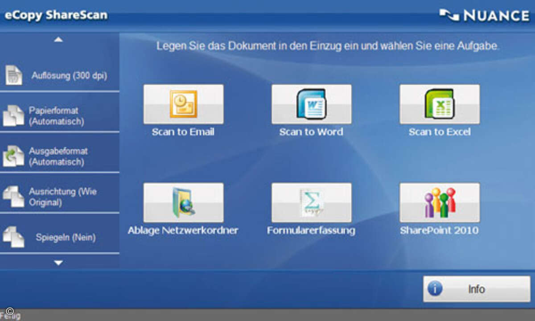Change the Auflösung (300 dpi) setting

59,75
